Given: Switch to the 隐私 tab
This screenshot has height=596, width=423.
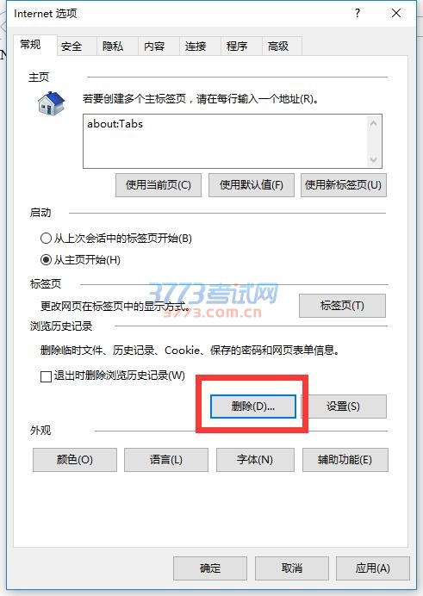Looking at the screenshot, I should (113, 47).
